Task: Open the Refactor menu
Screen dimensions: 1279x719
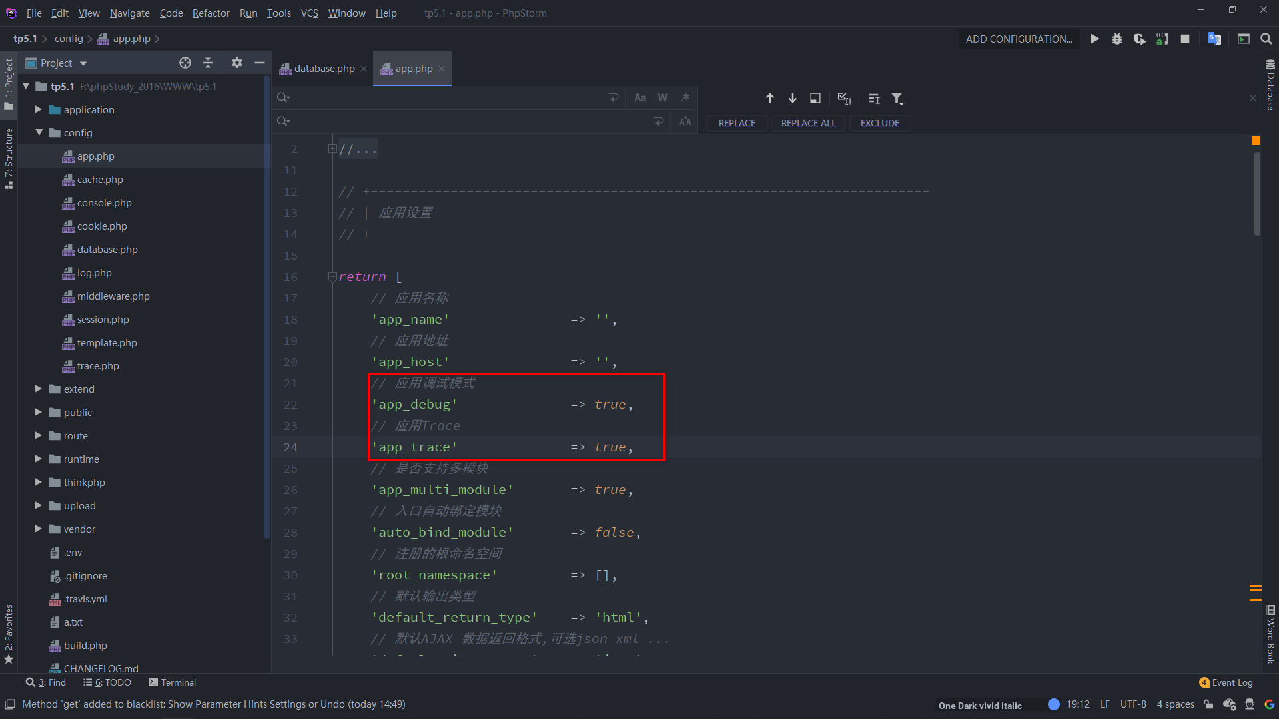Action: [211, 13]
